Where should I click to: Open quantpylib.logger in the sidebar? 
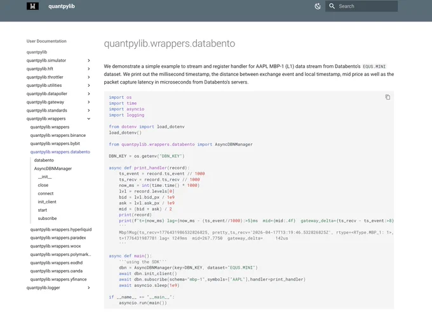(43, 288)
